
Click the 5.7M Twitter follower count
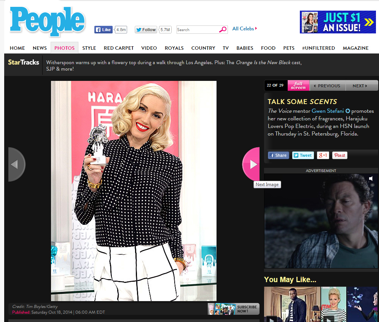click(165, 30)
